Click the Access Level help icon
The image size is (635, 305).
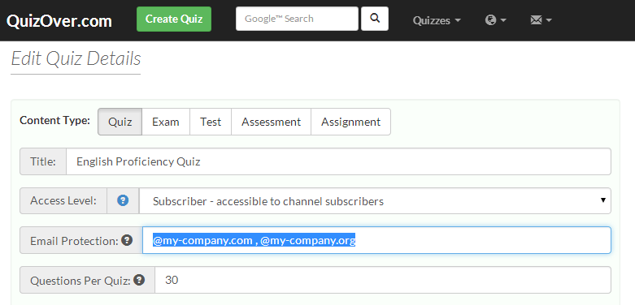coord(123,200)
